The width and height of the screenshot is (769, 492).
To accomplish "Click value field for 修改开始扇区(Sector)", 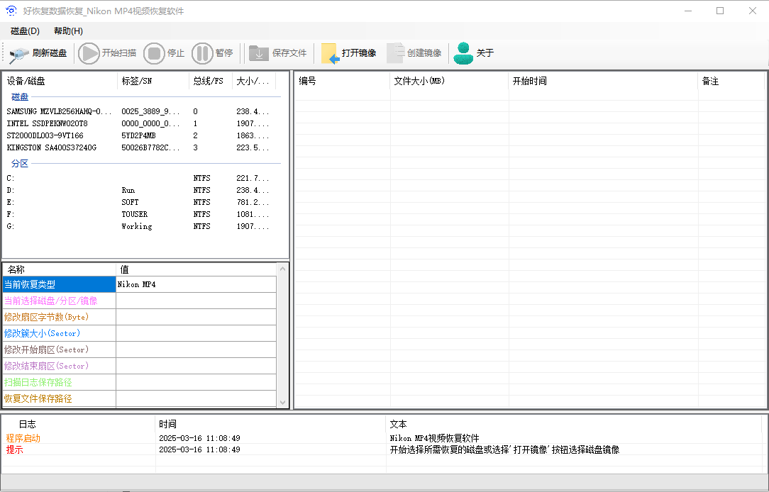I will click(x=197, y=350).
